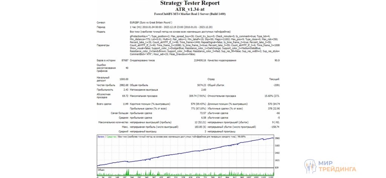The image size is (386, 178).
Task: Click the Средства legend label on chart
Action: pyautogui.click(x=111, y=137)
